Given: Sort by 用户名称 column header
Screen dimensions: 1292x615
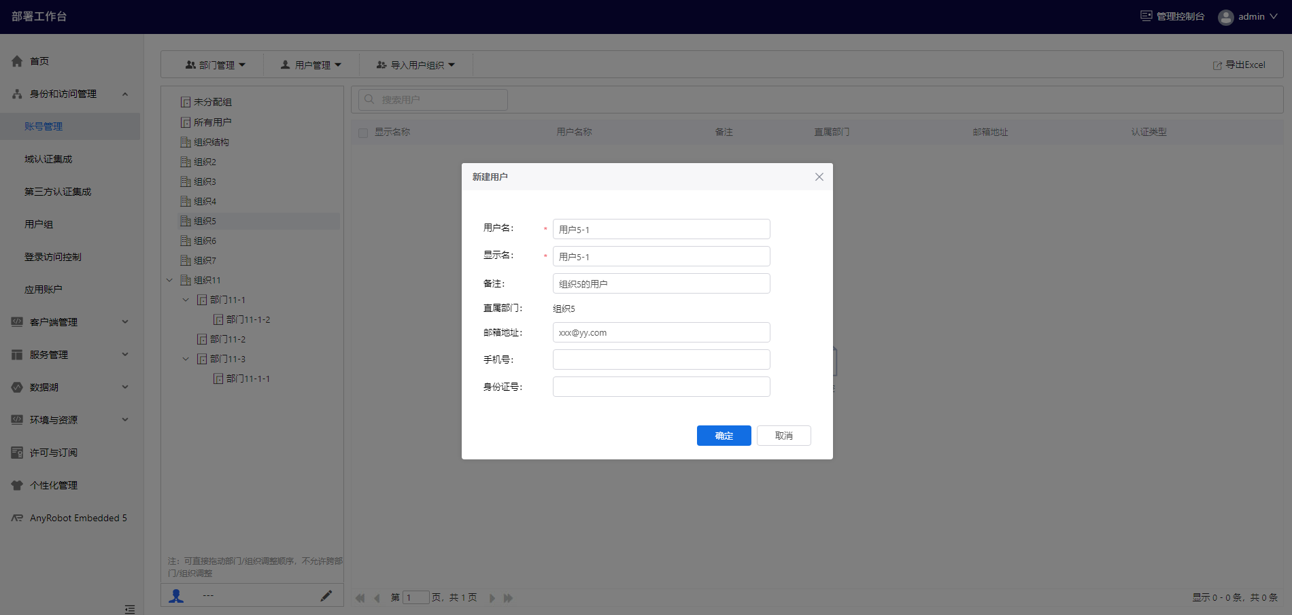Looking at the screenshot, I should pos(574,132).
